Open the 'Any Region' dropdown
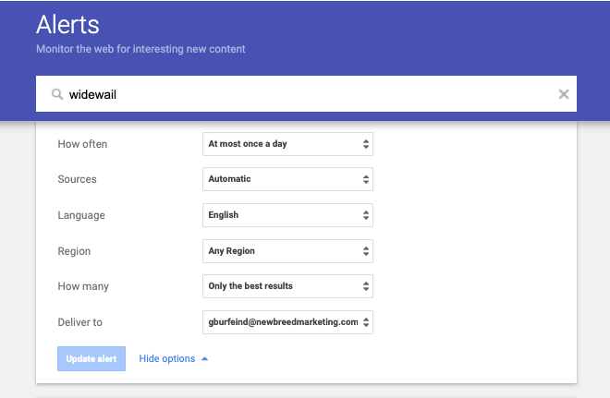The height and width of the screenshot is (398, 610). point(287,251)
